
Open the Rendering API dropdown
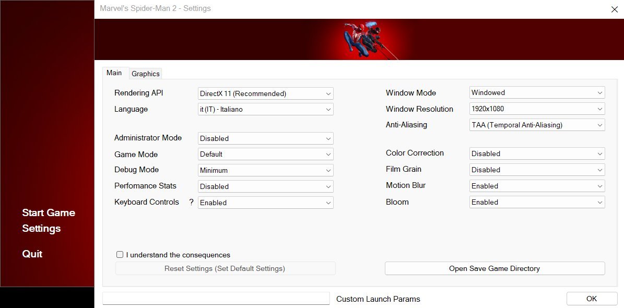[x=265, y=93]
